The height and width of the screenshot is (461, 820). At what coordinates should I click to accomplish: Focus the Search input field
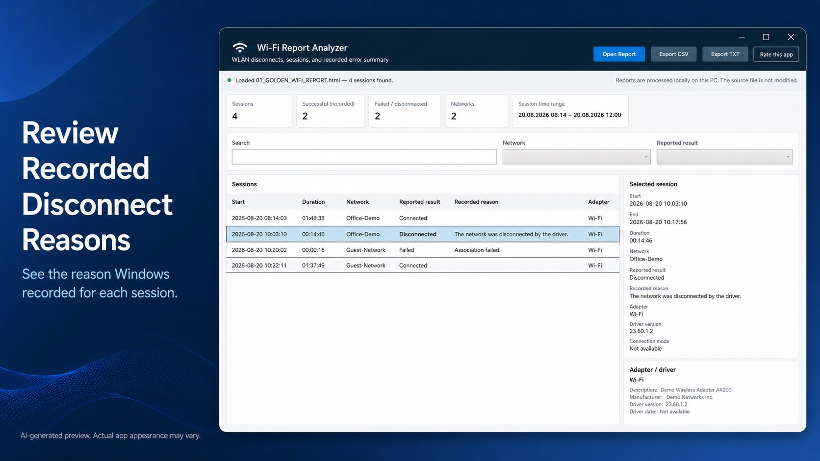tap(364, 157)
